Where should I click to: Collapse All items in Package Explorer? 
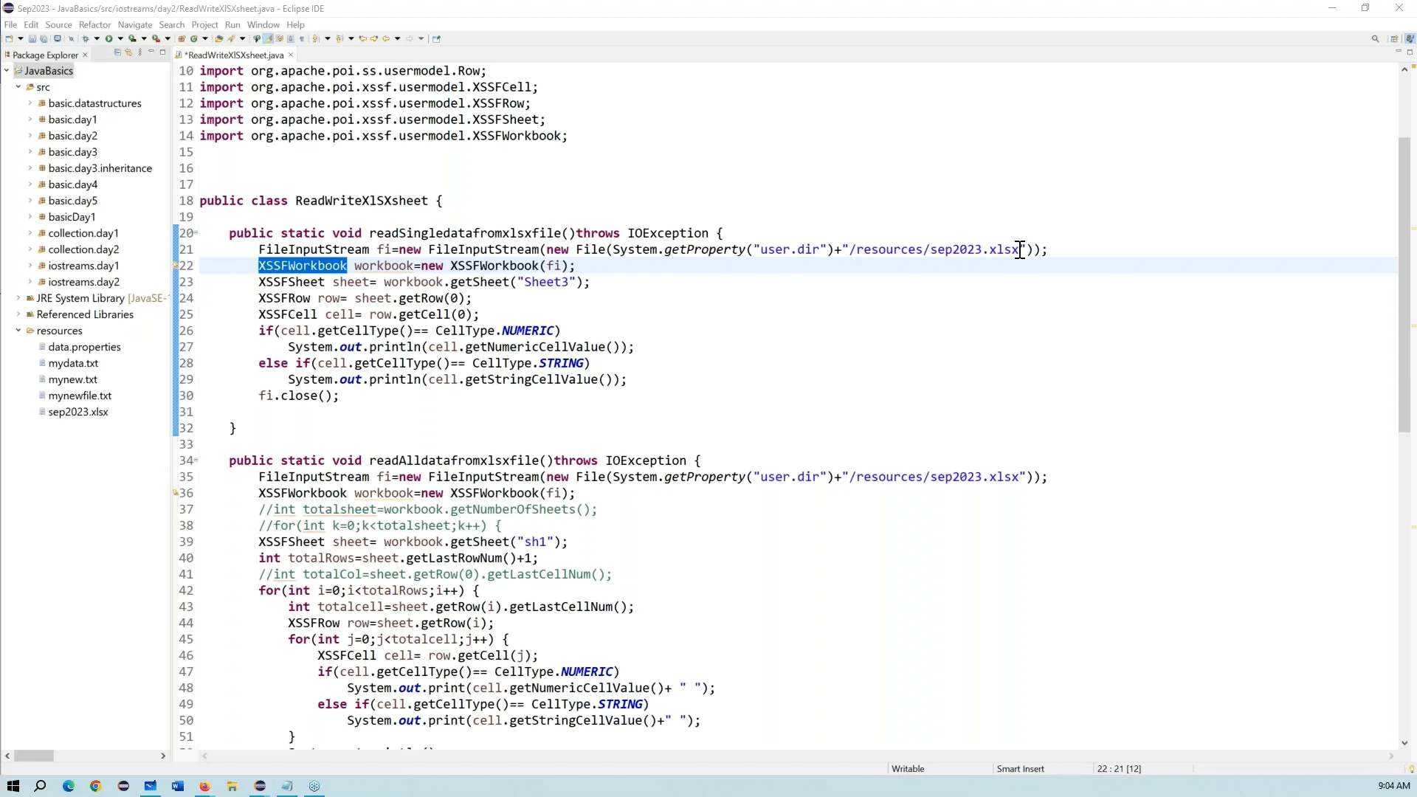pos(117,53)
